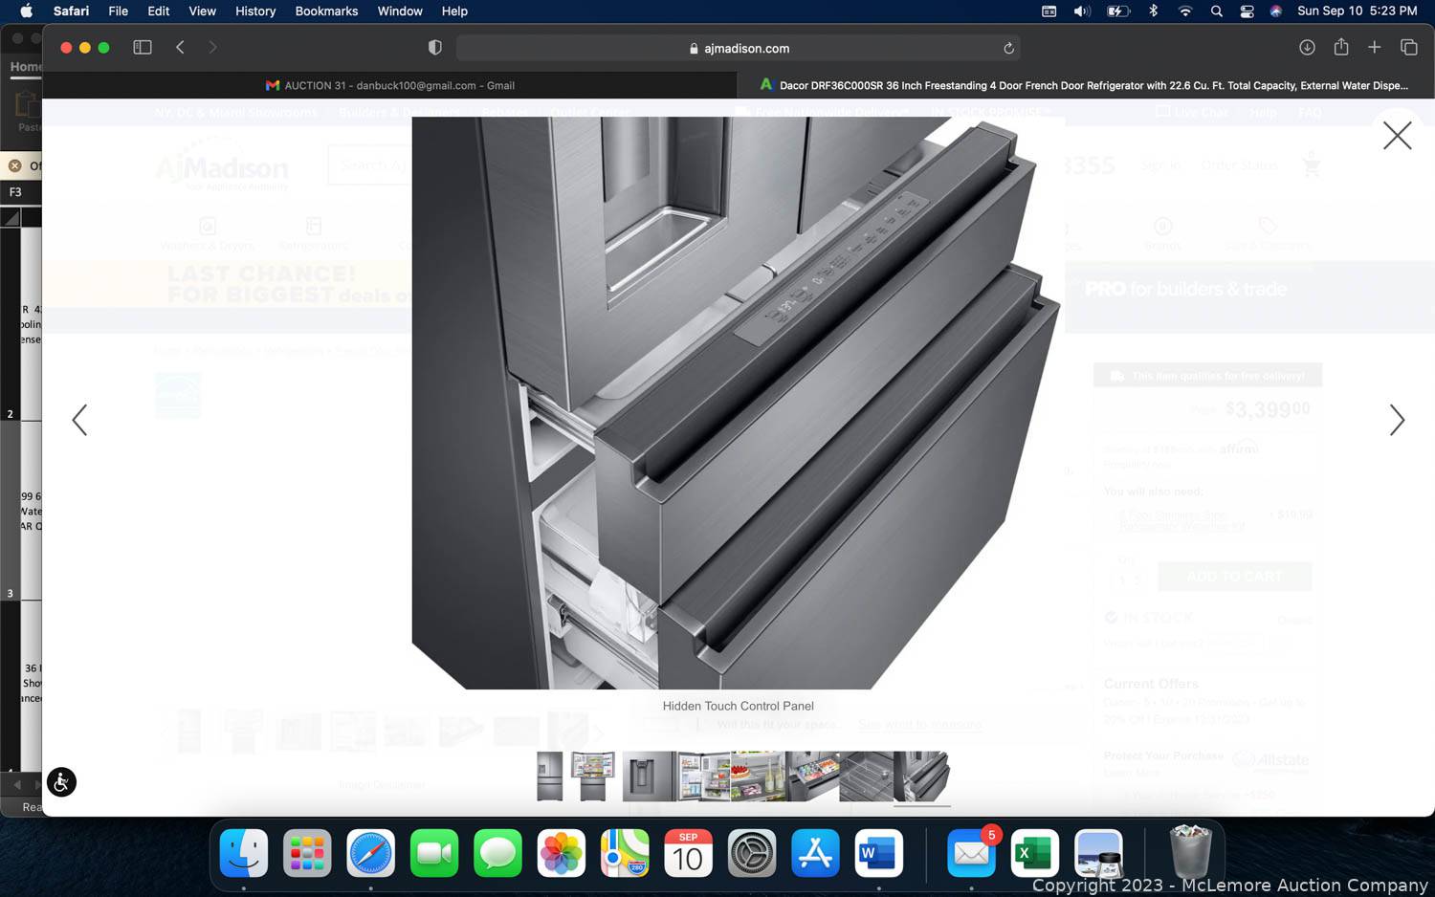Image resolution: width=1435 pixels, height=897 pixels.
Task: Select the open side-door interior thumbnail
Action: tap(703, 777)
